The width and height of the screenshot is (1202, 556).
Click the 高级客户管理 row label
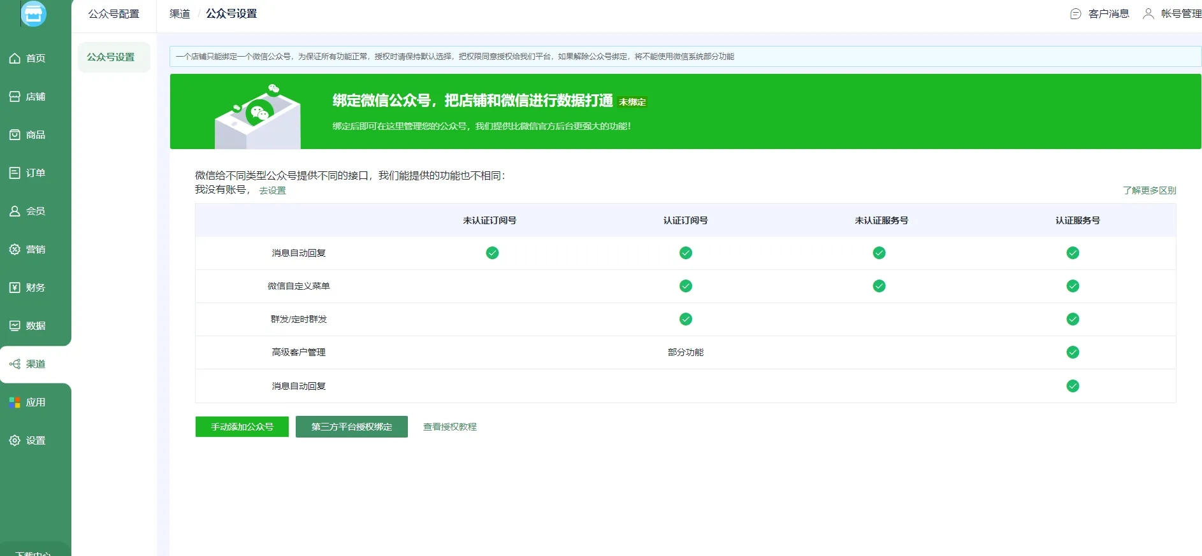[299, 353]
